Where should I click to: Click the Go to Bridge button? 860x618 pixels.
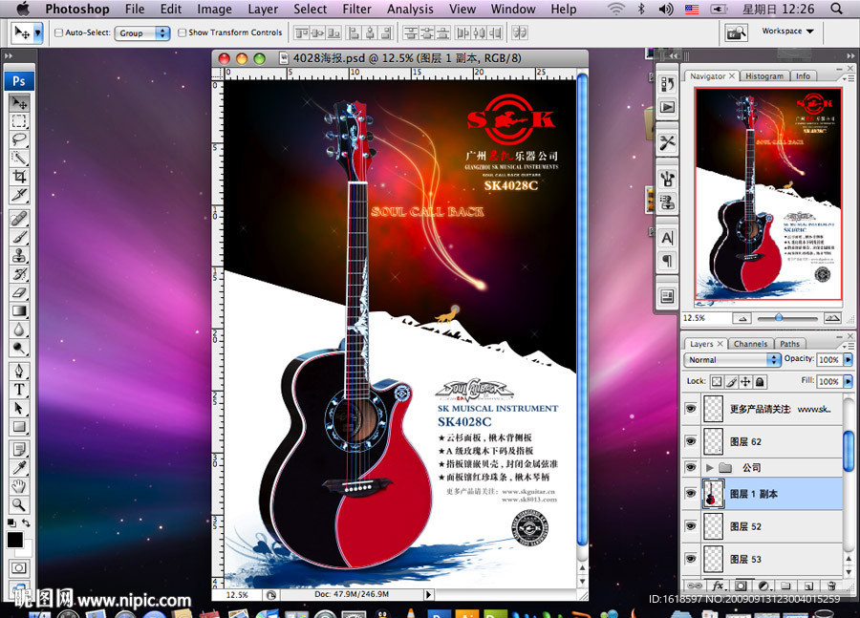(x=736, y=32)
